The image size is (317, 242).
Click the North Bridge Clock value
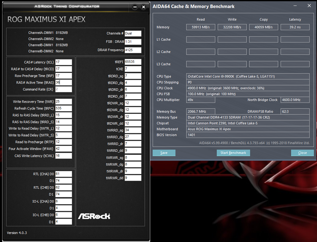[x=295, y=100]
